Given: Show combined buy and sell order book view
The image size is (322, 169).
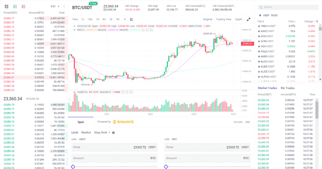Looking at the screenshot, I should click(x=7, y=7).
